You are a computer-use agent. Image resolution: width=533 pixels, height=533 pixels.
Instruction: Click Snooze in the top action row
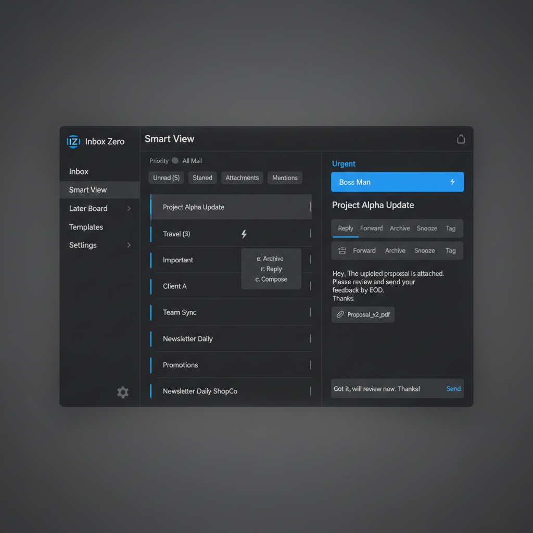[x=427, y=229]
